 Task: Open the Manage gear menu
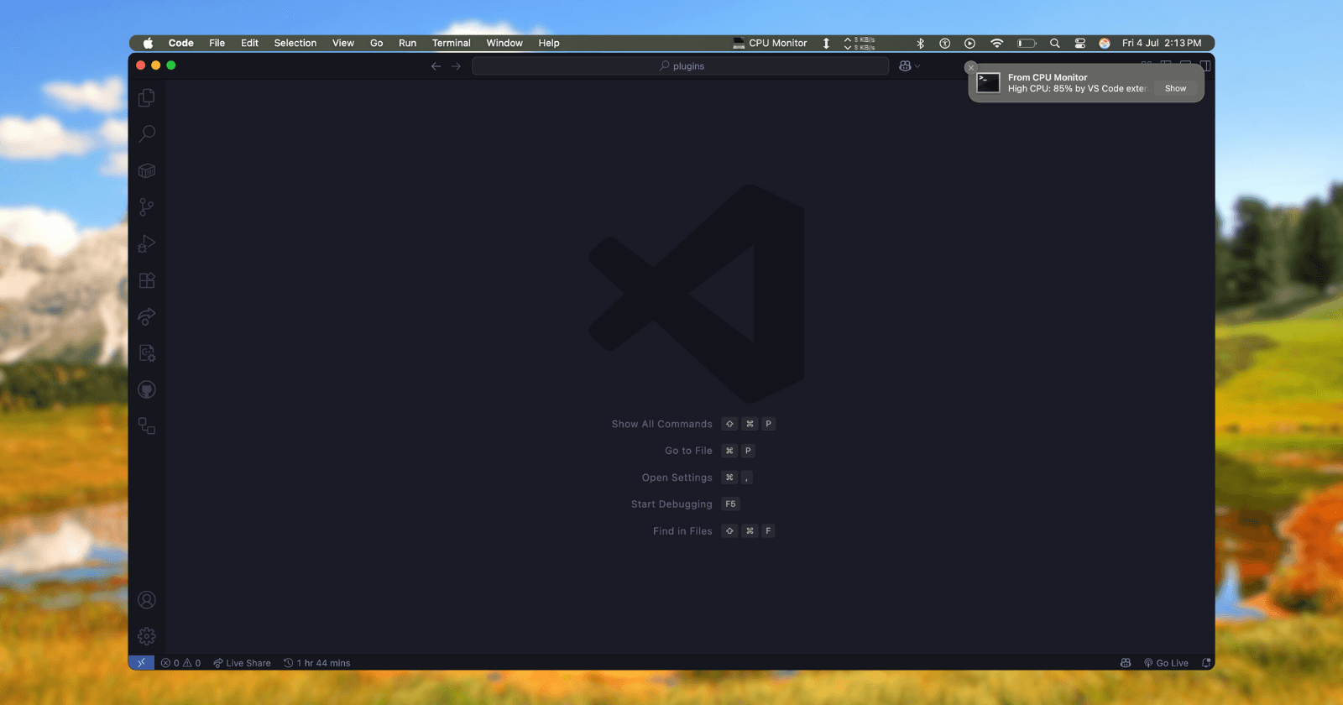pos(147,636)
